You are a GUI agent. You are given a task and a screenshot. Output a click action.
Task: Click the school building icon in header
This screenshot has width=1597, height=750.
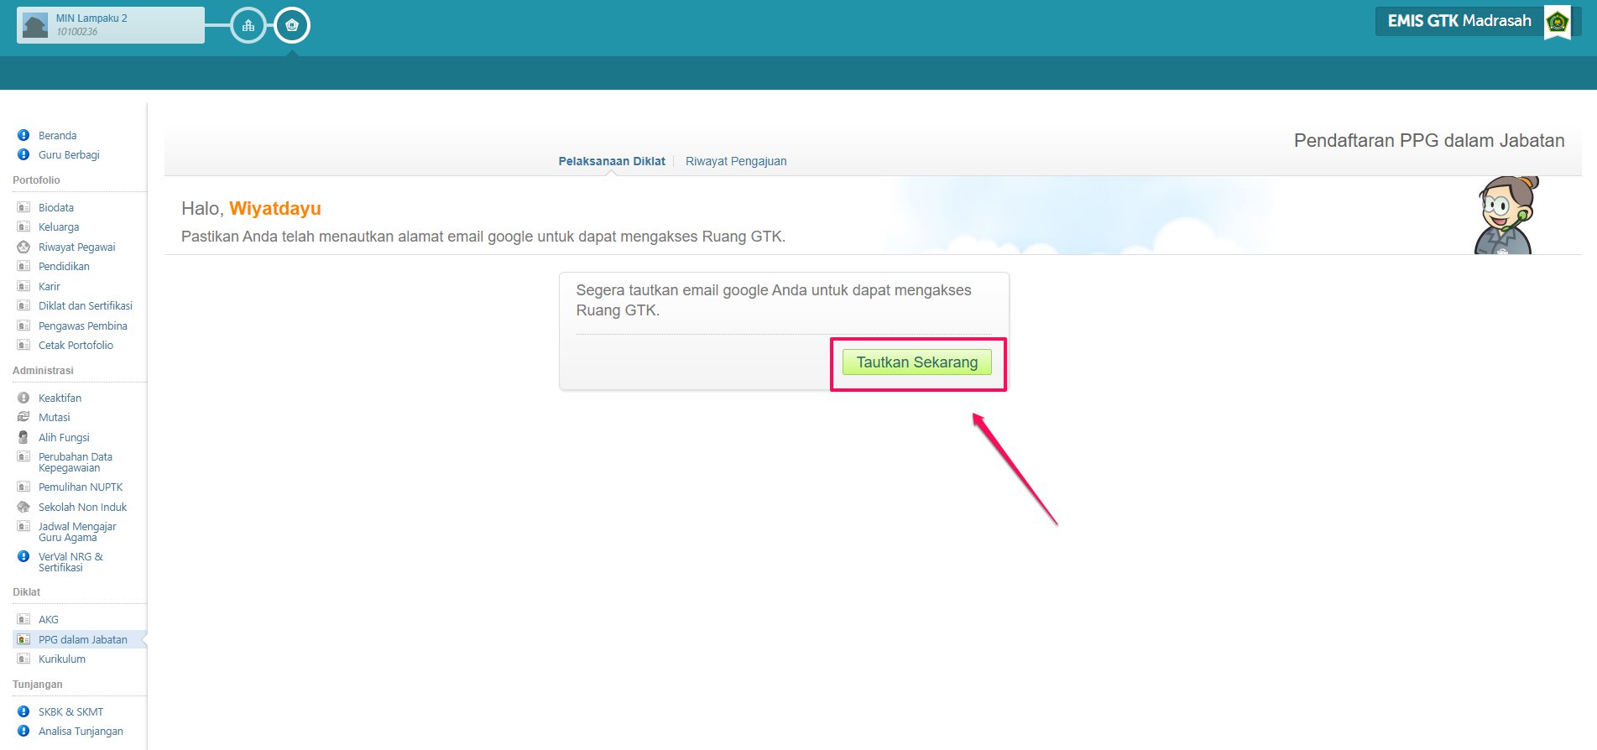(248, 26)
